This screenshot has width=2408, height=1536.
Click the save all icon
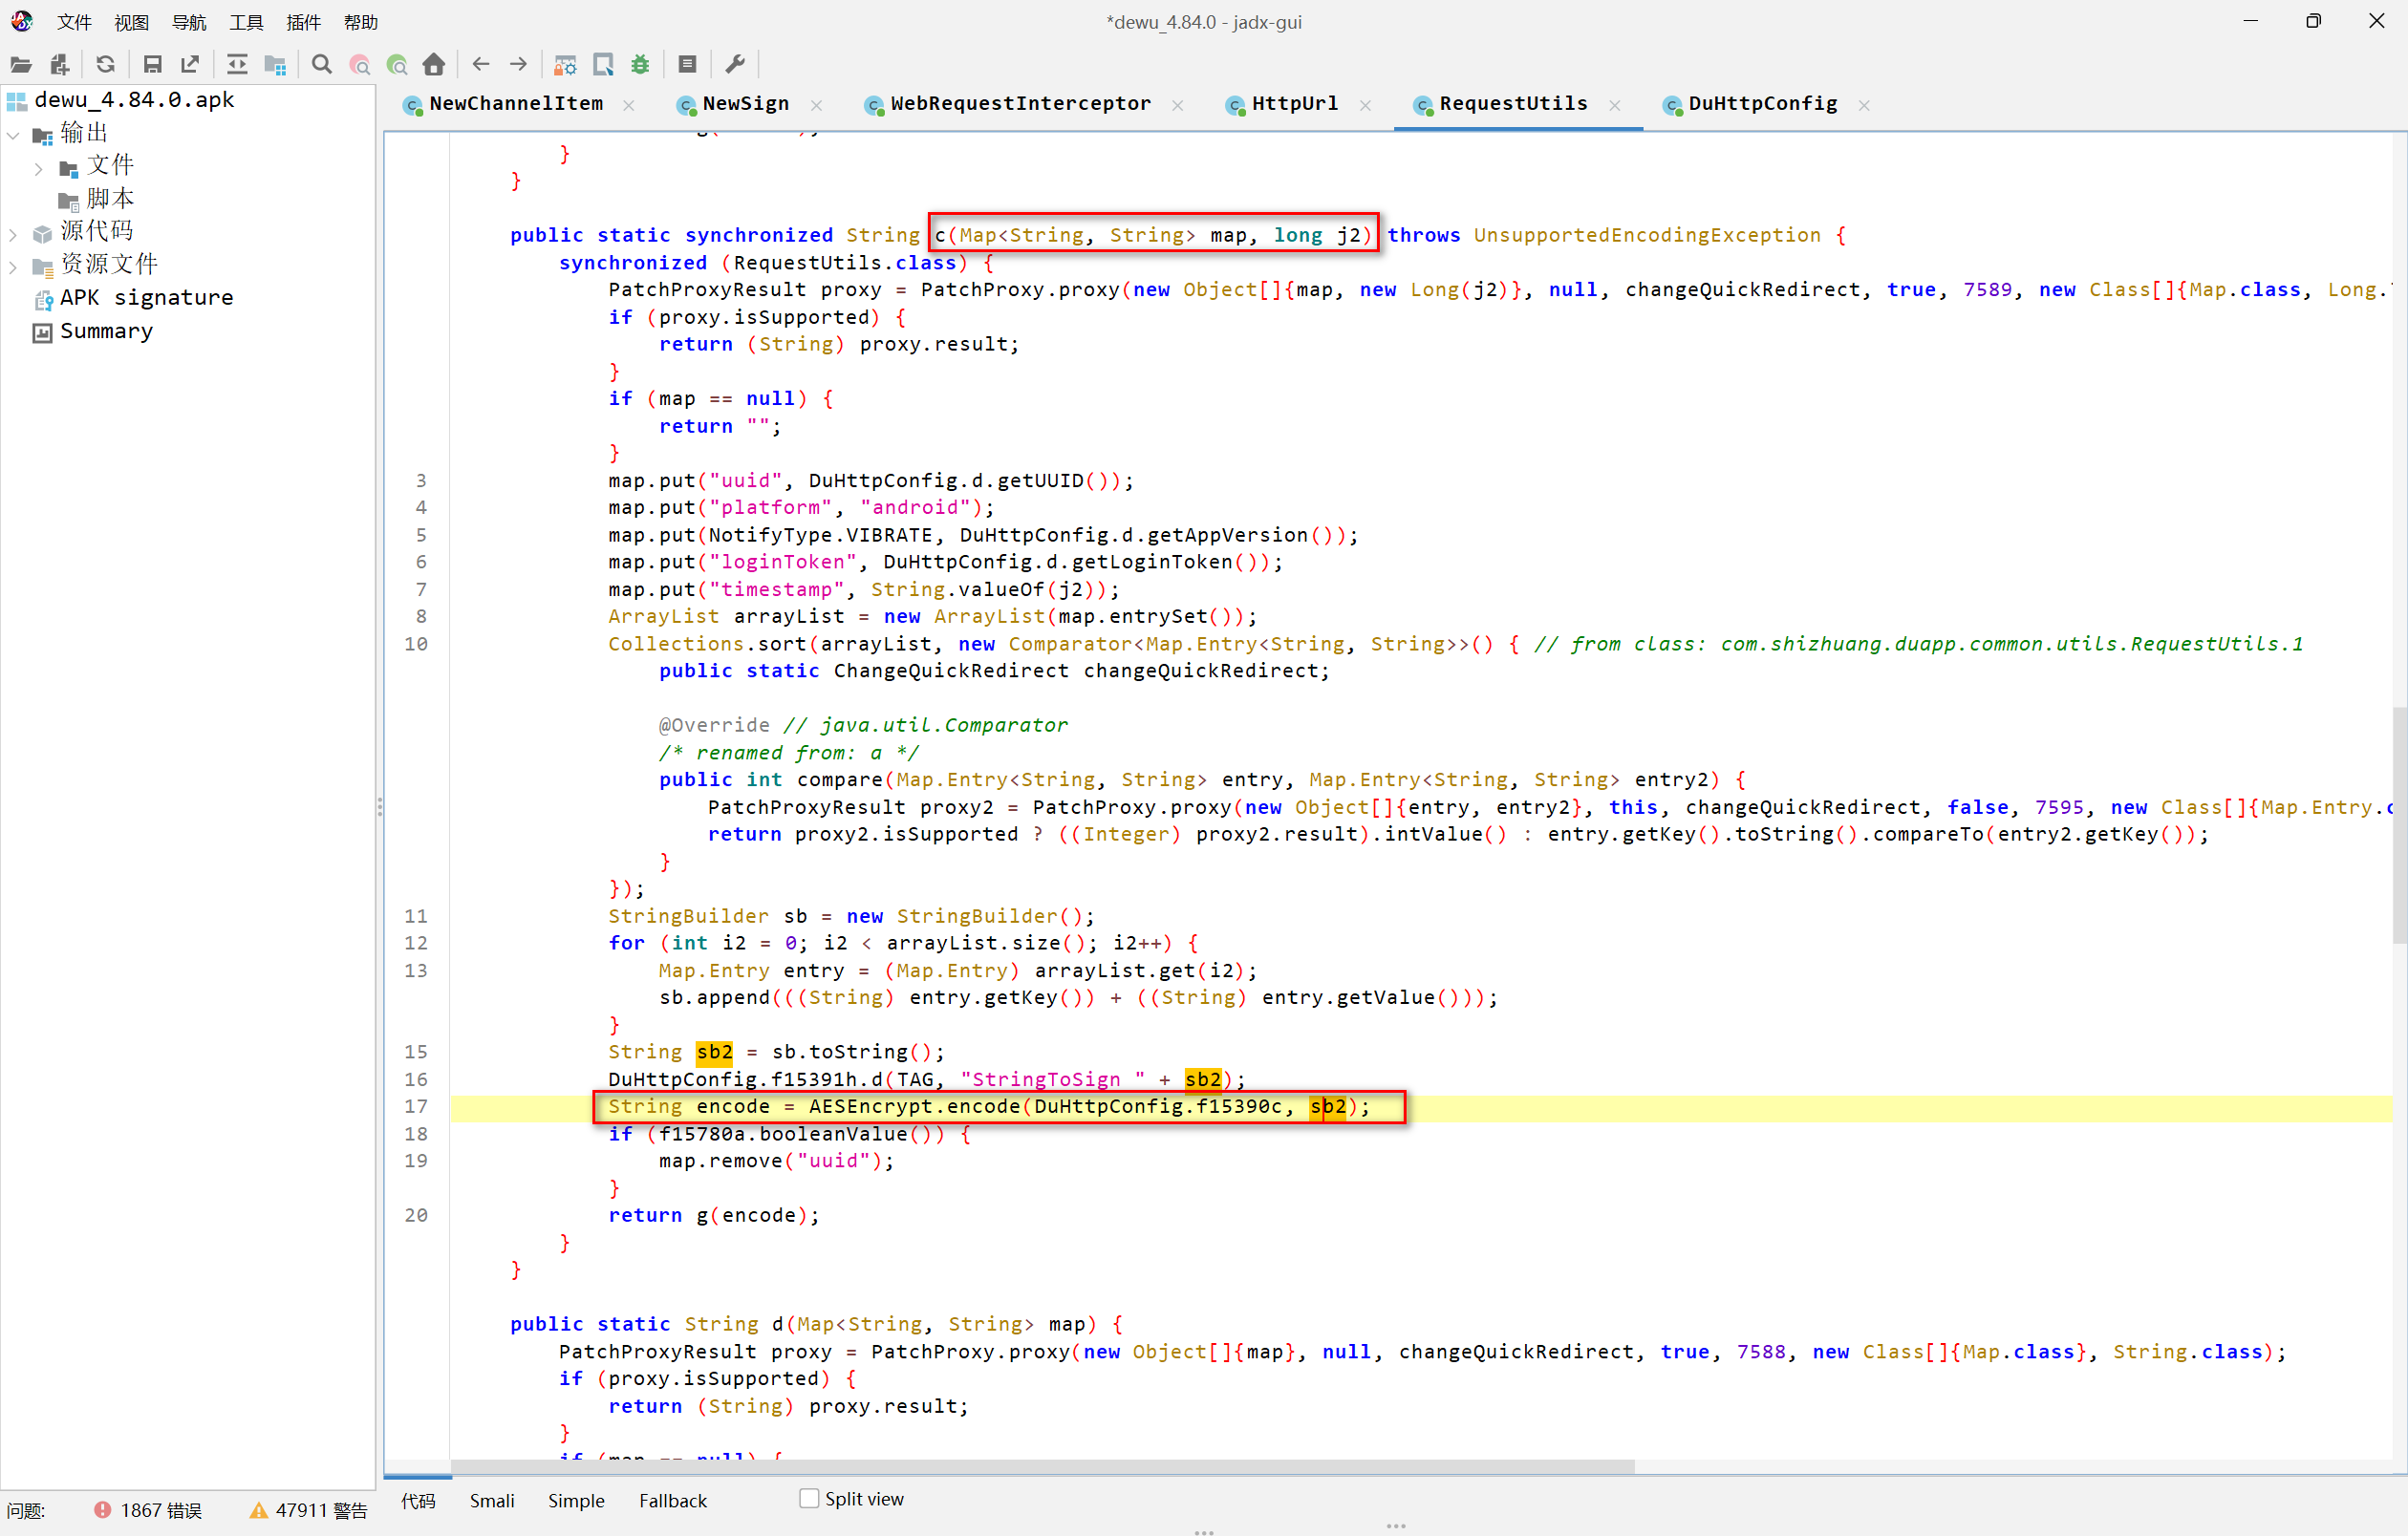pyautogui.click(x=152, y=65)
